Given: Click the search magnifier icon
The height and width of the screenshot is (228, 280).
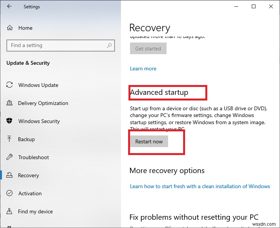Looking at the screenshot, I should click(109, 46).
